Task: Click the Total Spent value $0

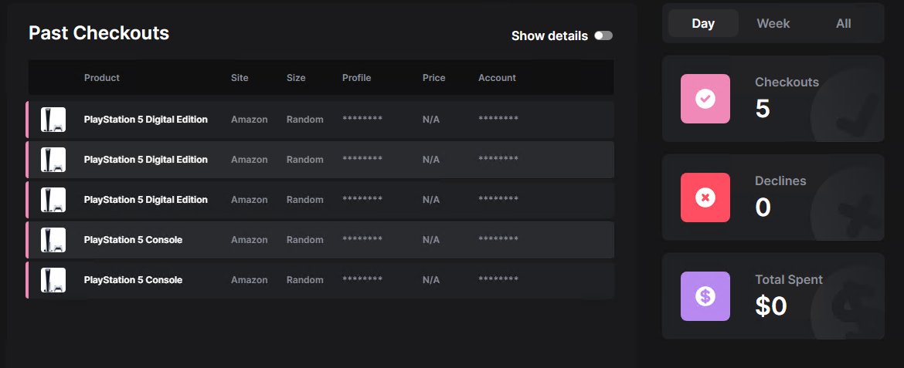Action: [x=771, y=306]
